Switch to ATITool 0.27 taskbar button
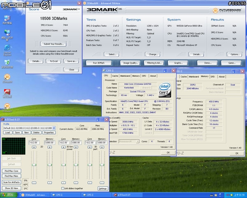247x198 pixels. pos(128,195)
